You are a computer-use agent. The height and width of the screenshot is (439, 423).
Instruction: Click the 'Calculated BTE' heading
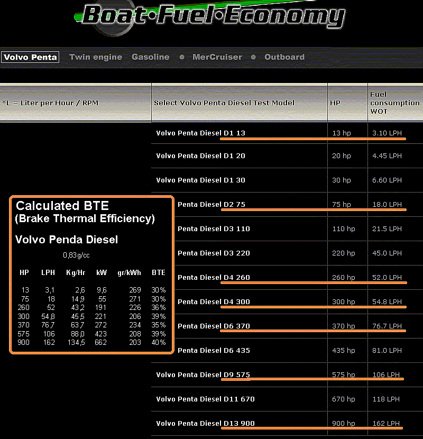[x=62, y=206]
